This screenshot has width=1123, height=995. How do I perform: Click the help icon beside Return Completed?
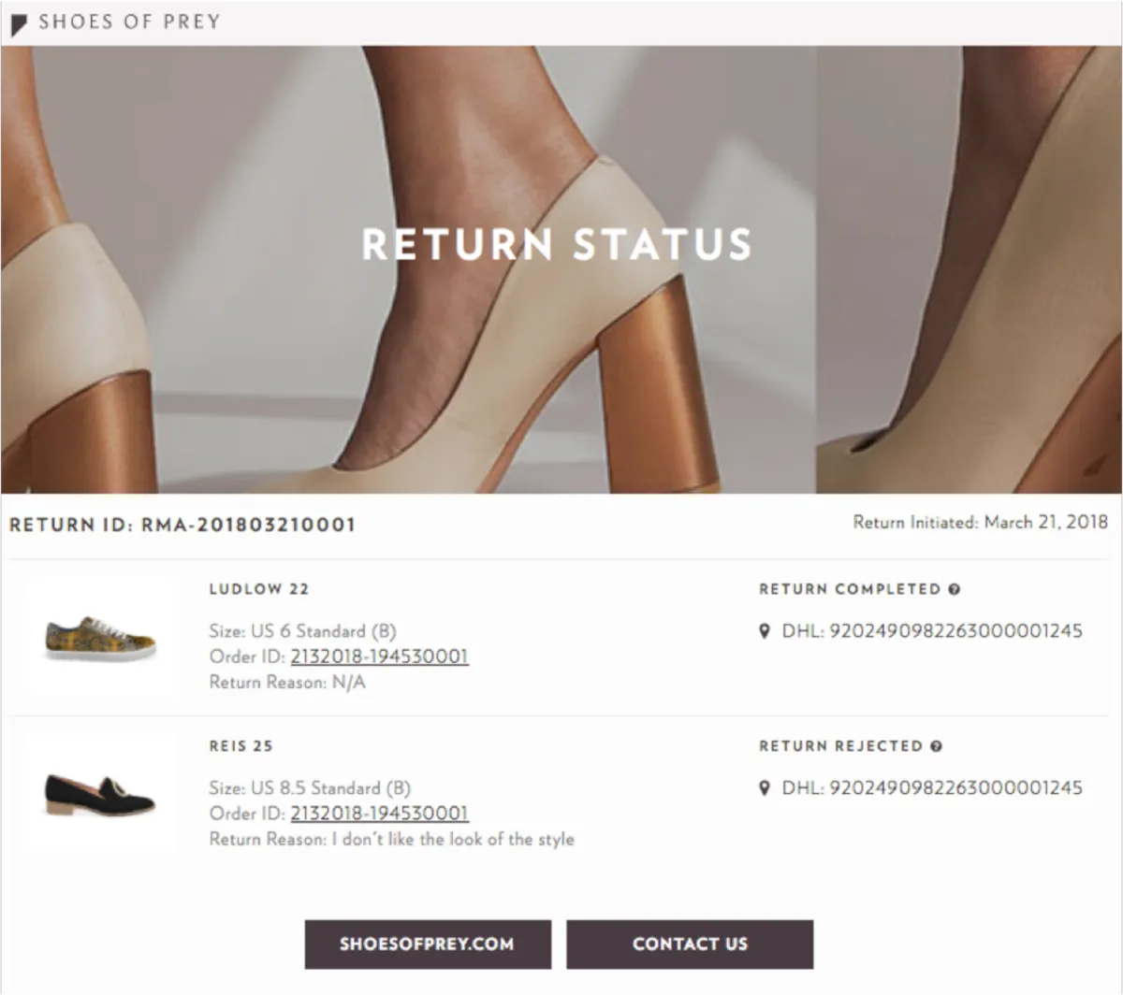tap(954, 589)
